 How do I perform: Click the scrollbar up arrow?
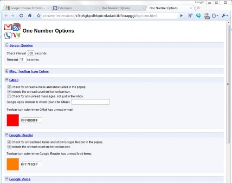point(228,23)
